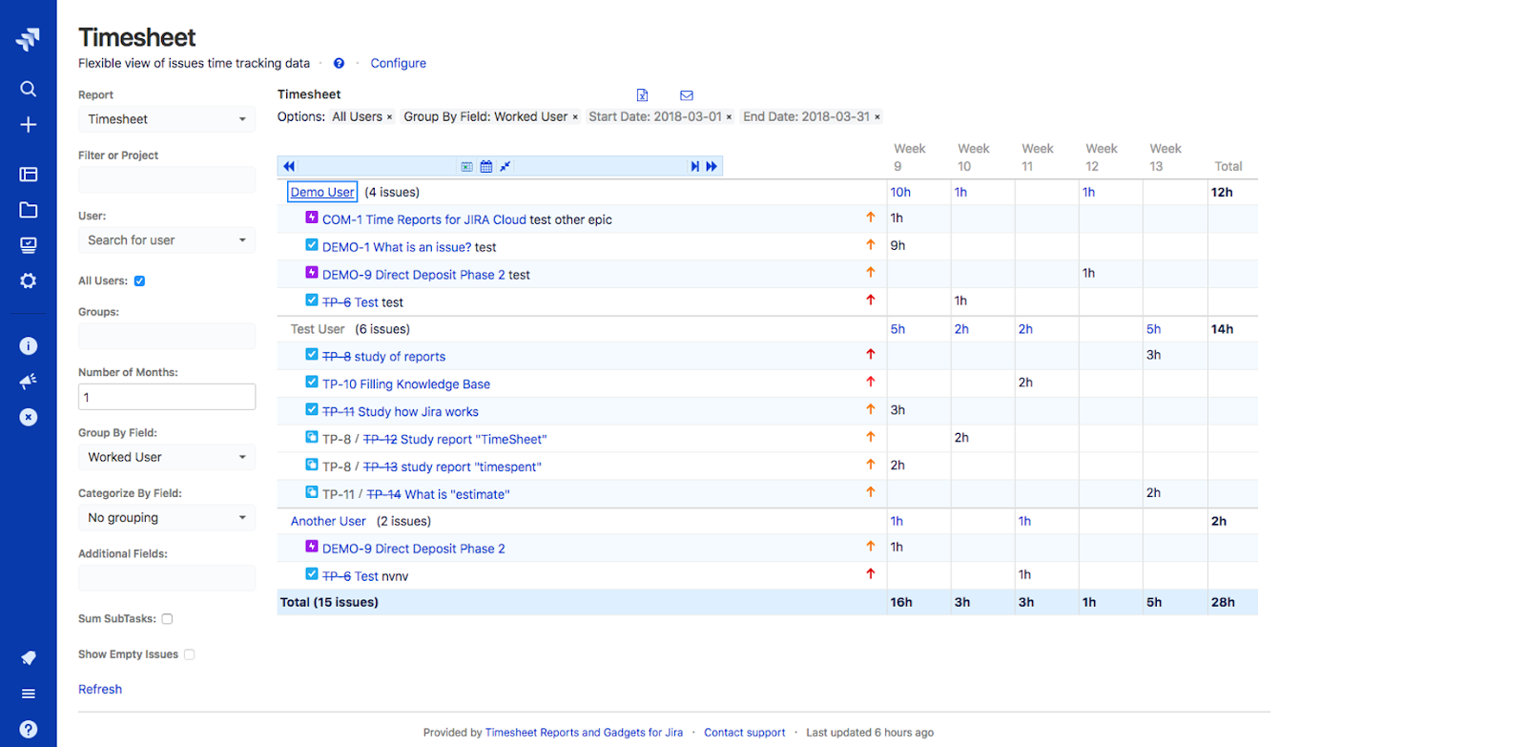Click Test User's 5h Week 13 total
The height and width of the screenshot is (747, 1526).
pos(1154,329)
